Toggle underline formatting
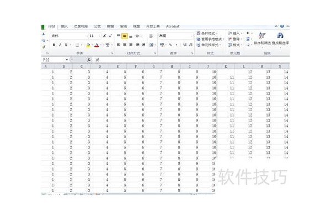The height and width of the screenshot is (220, 331). [x=66, y=45]
